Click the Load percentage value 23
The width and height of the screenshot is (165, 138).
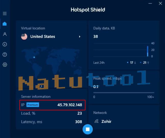(80, 113)
